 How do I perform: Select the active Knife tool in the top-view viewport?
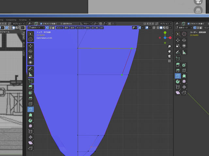pyautogui.click(x=30, y=110)
